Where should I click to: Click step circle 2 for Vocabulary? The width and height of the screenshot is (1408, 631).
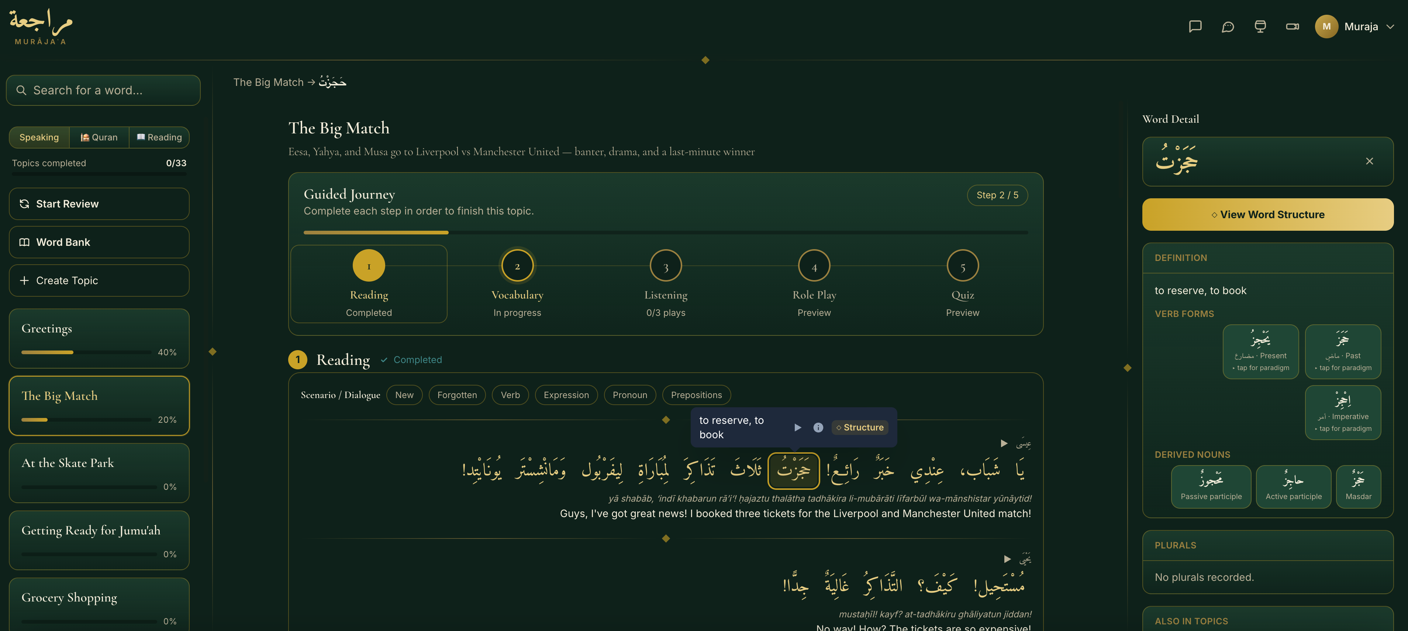pos(517,266)
